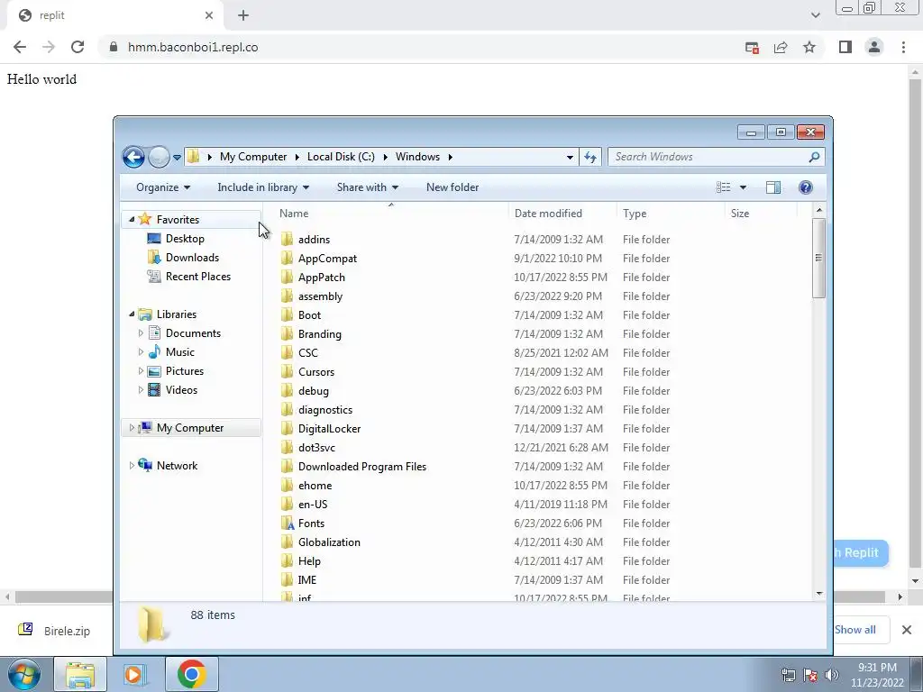The width and height of the screenshot is (923, 692).
Task: Select the DigitalLocker folder
Action: (x=329, y=428)
